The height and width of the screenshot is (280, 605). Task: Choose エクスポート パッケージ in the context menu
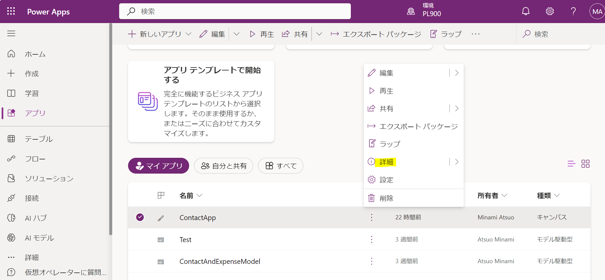click(414, 126)
